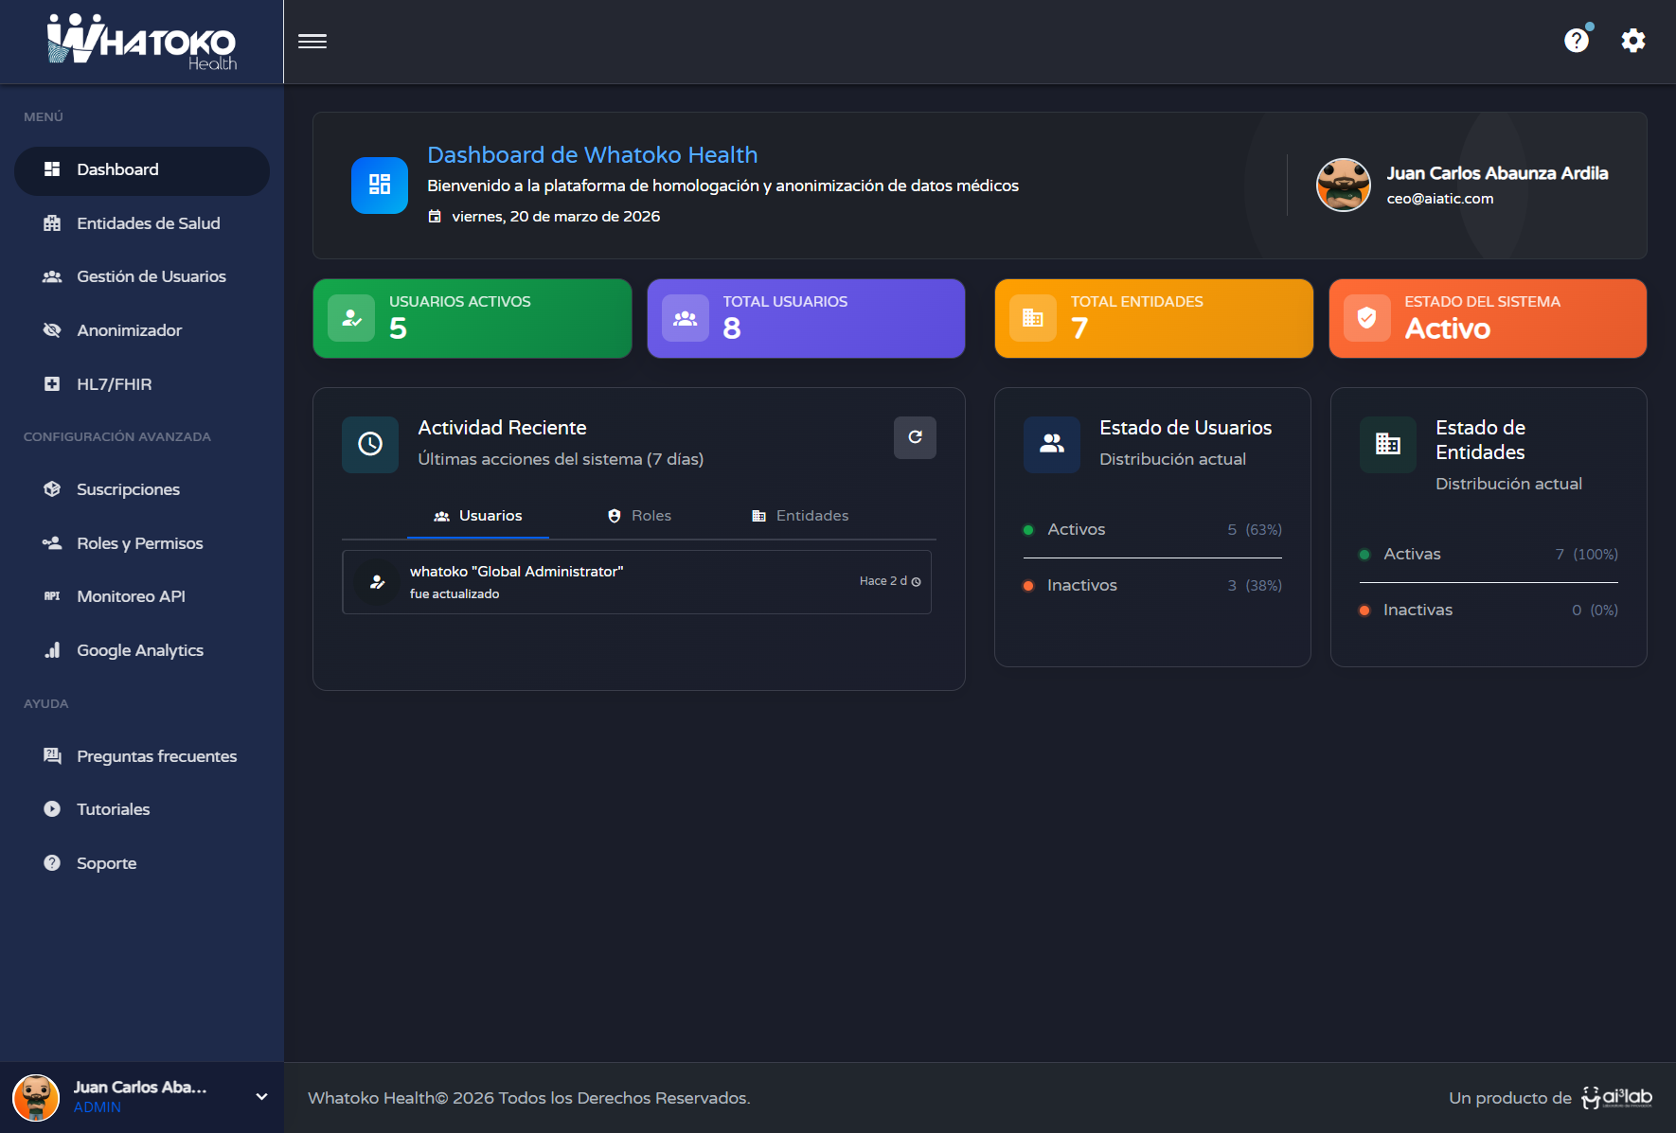Click the Activas entities row

click(1489, 555)
